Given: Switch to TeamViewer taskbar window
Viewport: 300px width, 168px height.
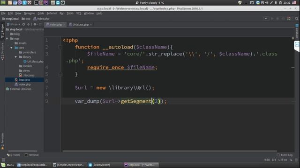Looking at the screenshot, I should pyautogui.click(x=99, y=165).
